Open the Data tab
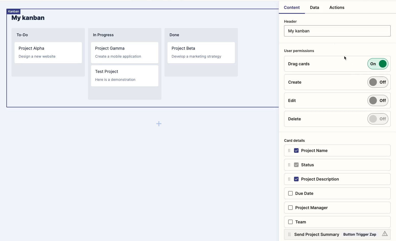396x241 pixels. (x=314, y=7)
